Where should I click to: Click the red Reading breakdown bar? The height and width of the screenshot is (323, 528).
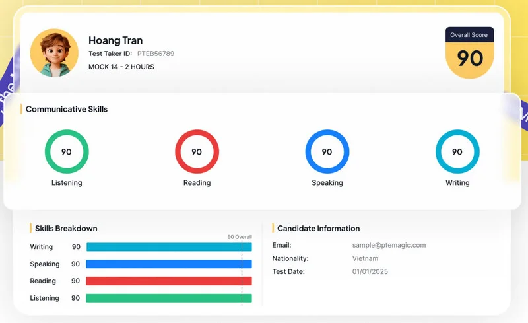coord(169,281)
